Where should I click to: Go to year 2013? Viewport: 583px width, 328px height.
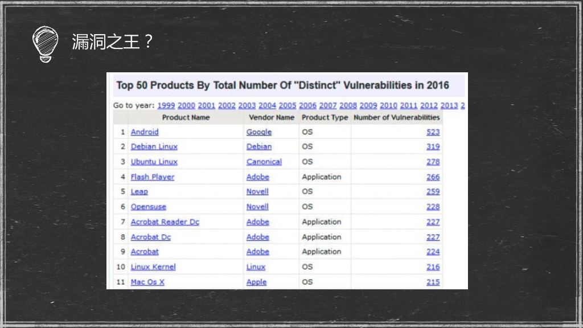tap(449, 105)
